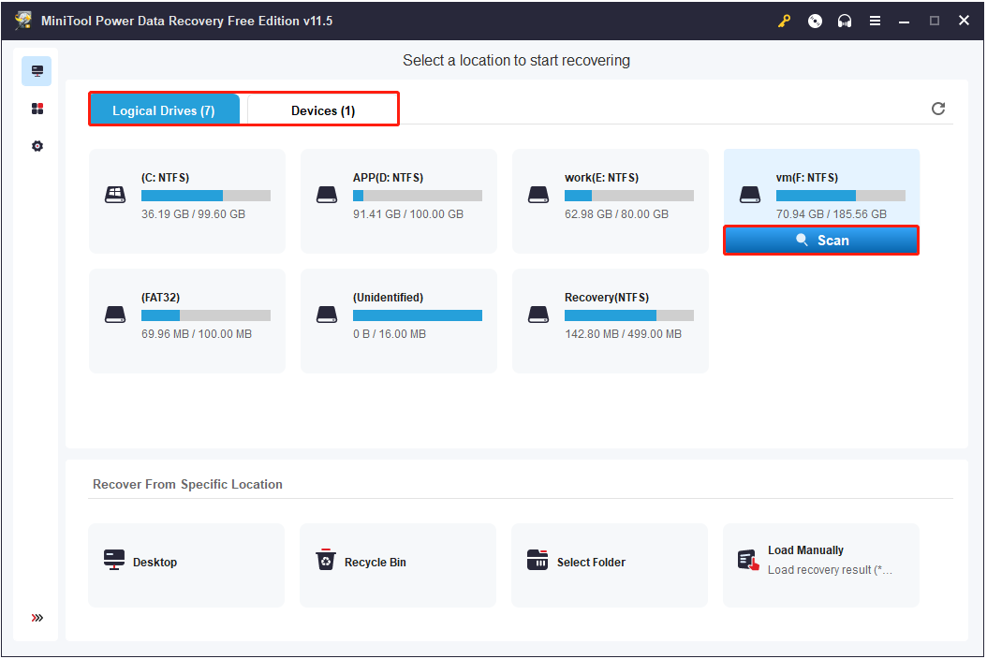Select the Recovery(NTFS) drive card
The image size is (987, 659).
610,321
